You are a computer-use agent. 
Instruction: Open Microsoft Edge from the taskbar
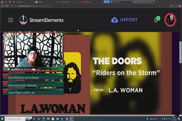point(43,119)
